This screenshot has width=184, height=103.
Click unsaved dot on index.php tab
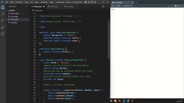pyautogui.click(x=44, y=7)
